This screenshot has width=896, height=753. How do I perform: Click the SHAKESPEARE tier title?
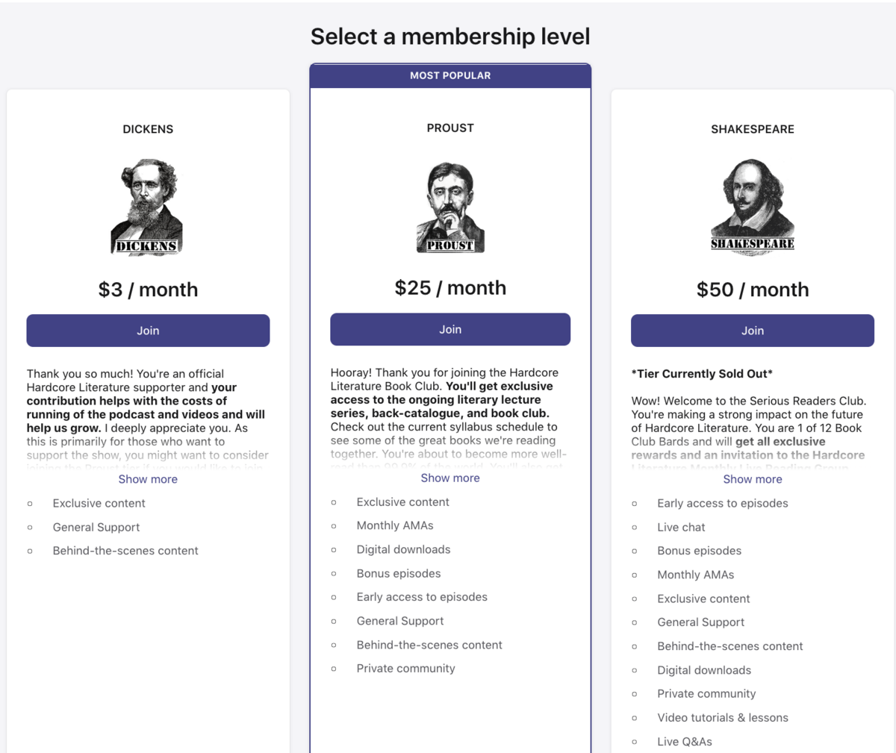753,129
